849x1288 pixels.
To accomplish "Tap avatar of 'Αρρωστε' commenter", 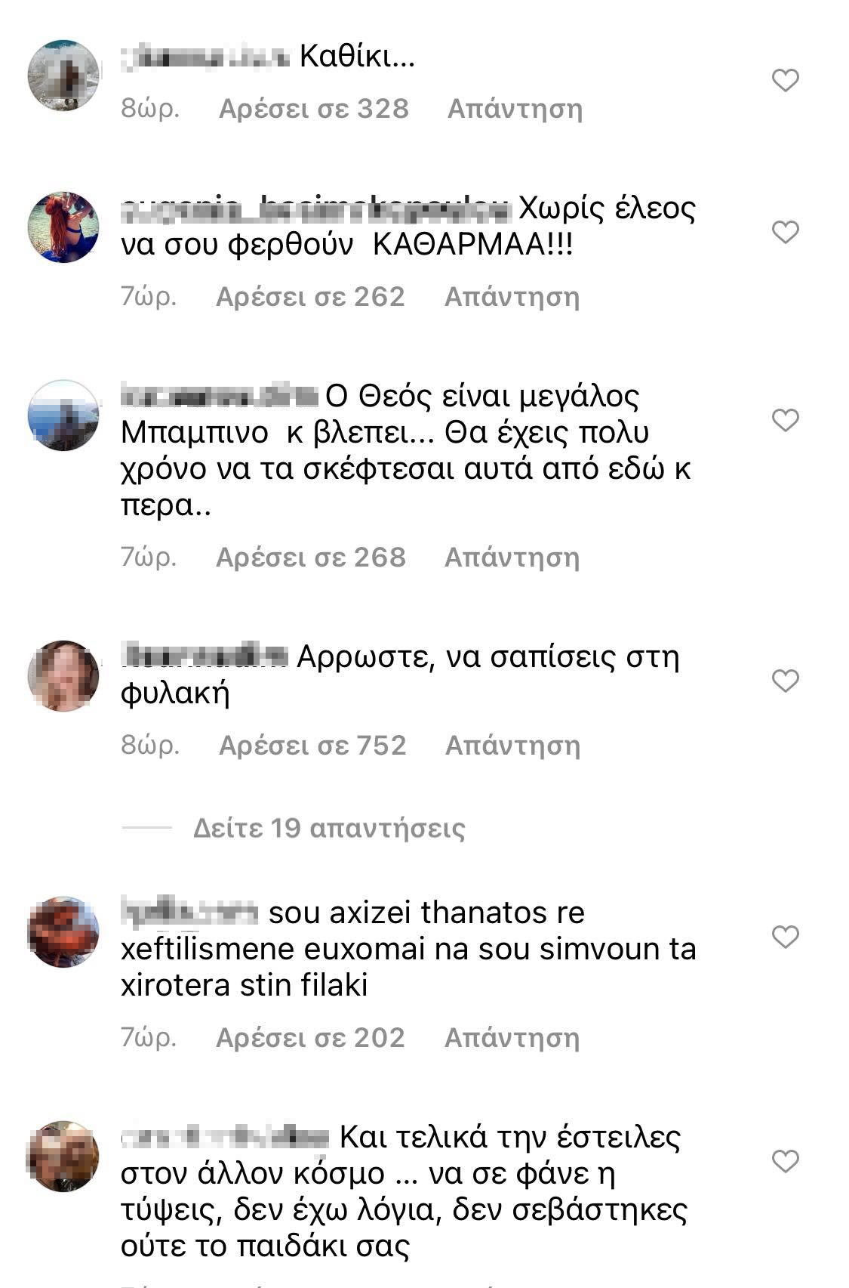I will pyautogui.click(x=63, y=676).
